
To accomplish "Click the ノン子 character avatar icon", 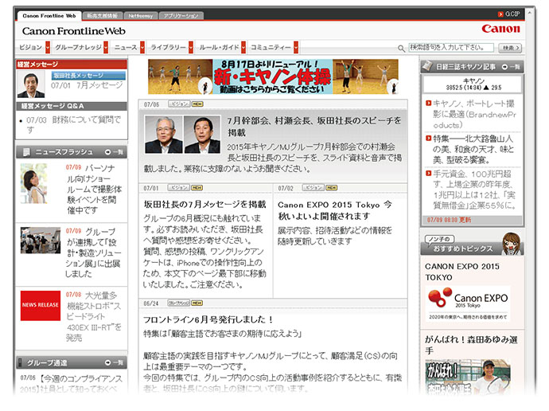I will point(511,243).
